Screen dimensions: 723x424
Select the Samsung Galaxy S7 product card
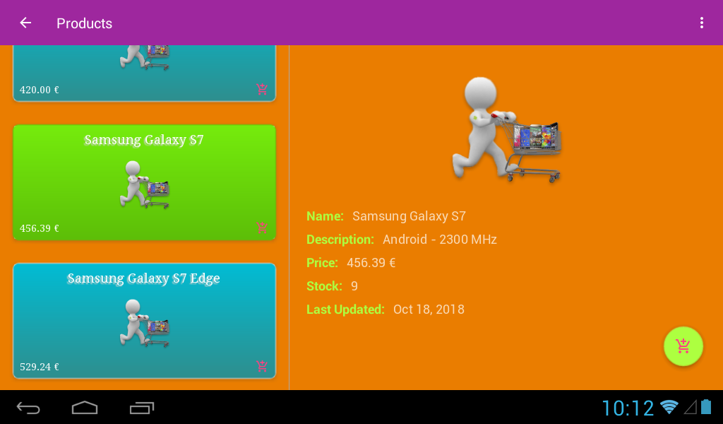144,182
